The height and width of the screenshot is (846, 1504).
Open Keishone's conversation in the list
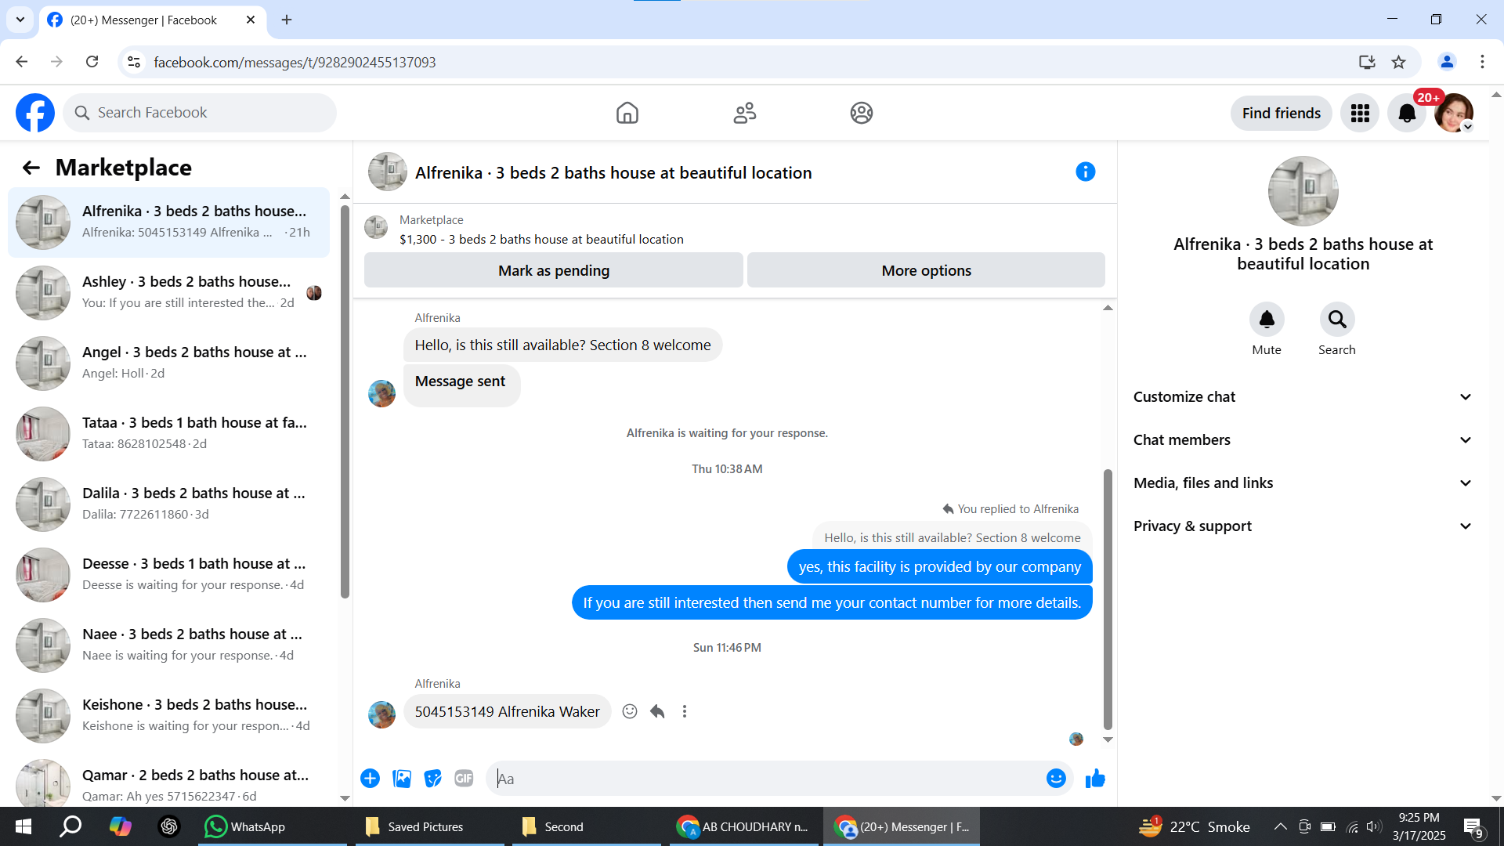point(168,716)
